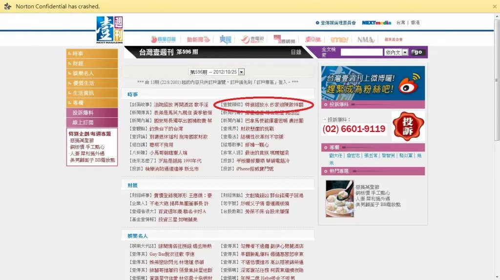Screen dimensions: 500x280
Task: Open 銅板價 手工點心 in 特別企劃 box
Action: (87, 147)
